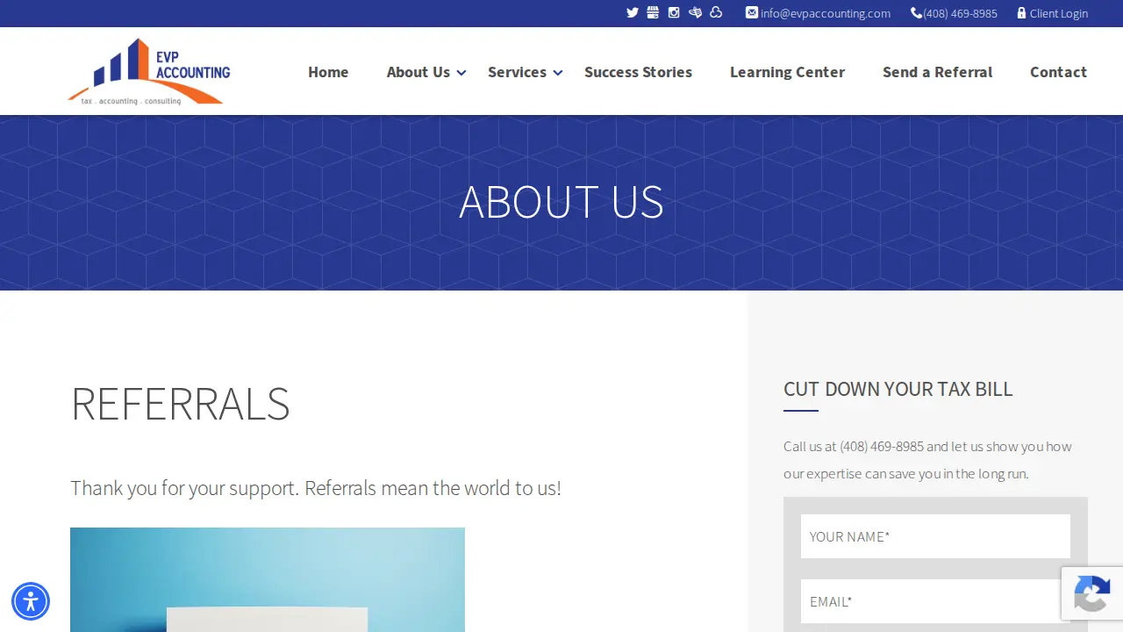Open the Success Stories page
1123x632 pixels.
638,72
